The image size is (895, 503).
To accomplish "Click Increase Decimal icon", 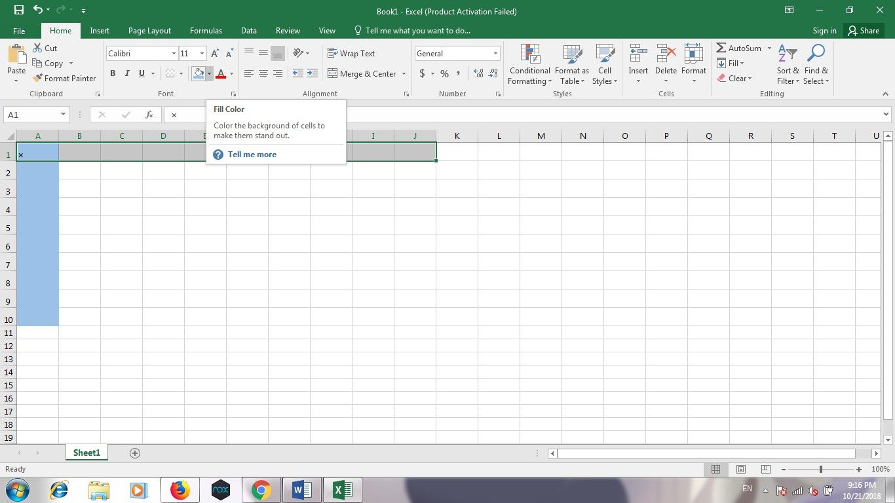I will [x=478, y=73].
